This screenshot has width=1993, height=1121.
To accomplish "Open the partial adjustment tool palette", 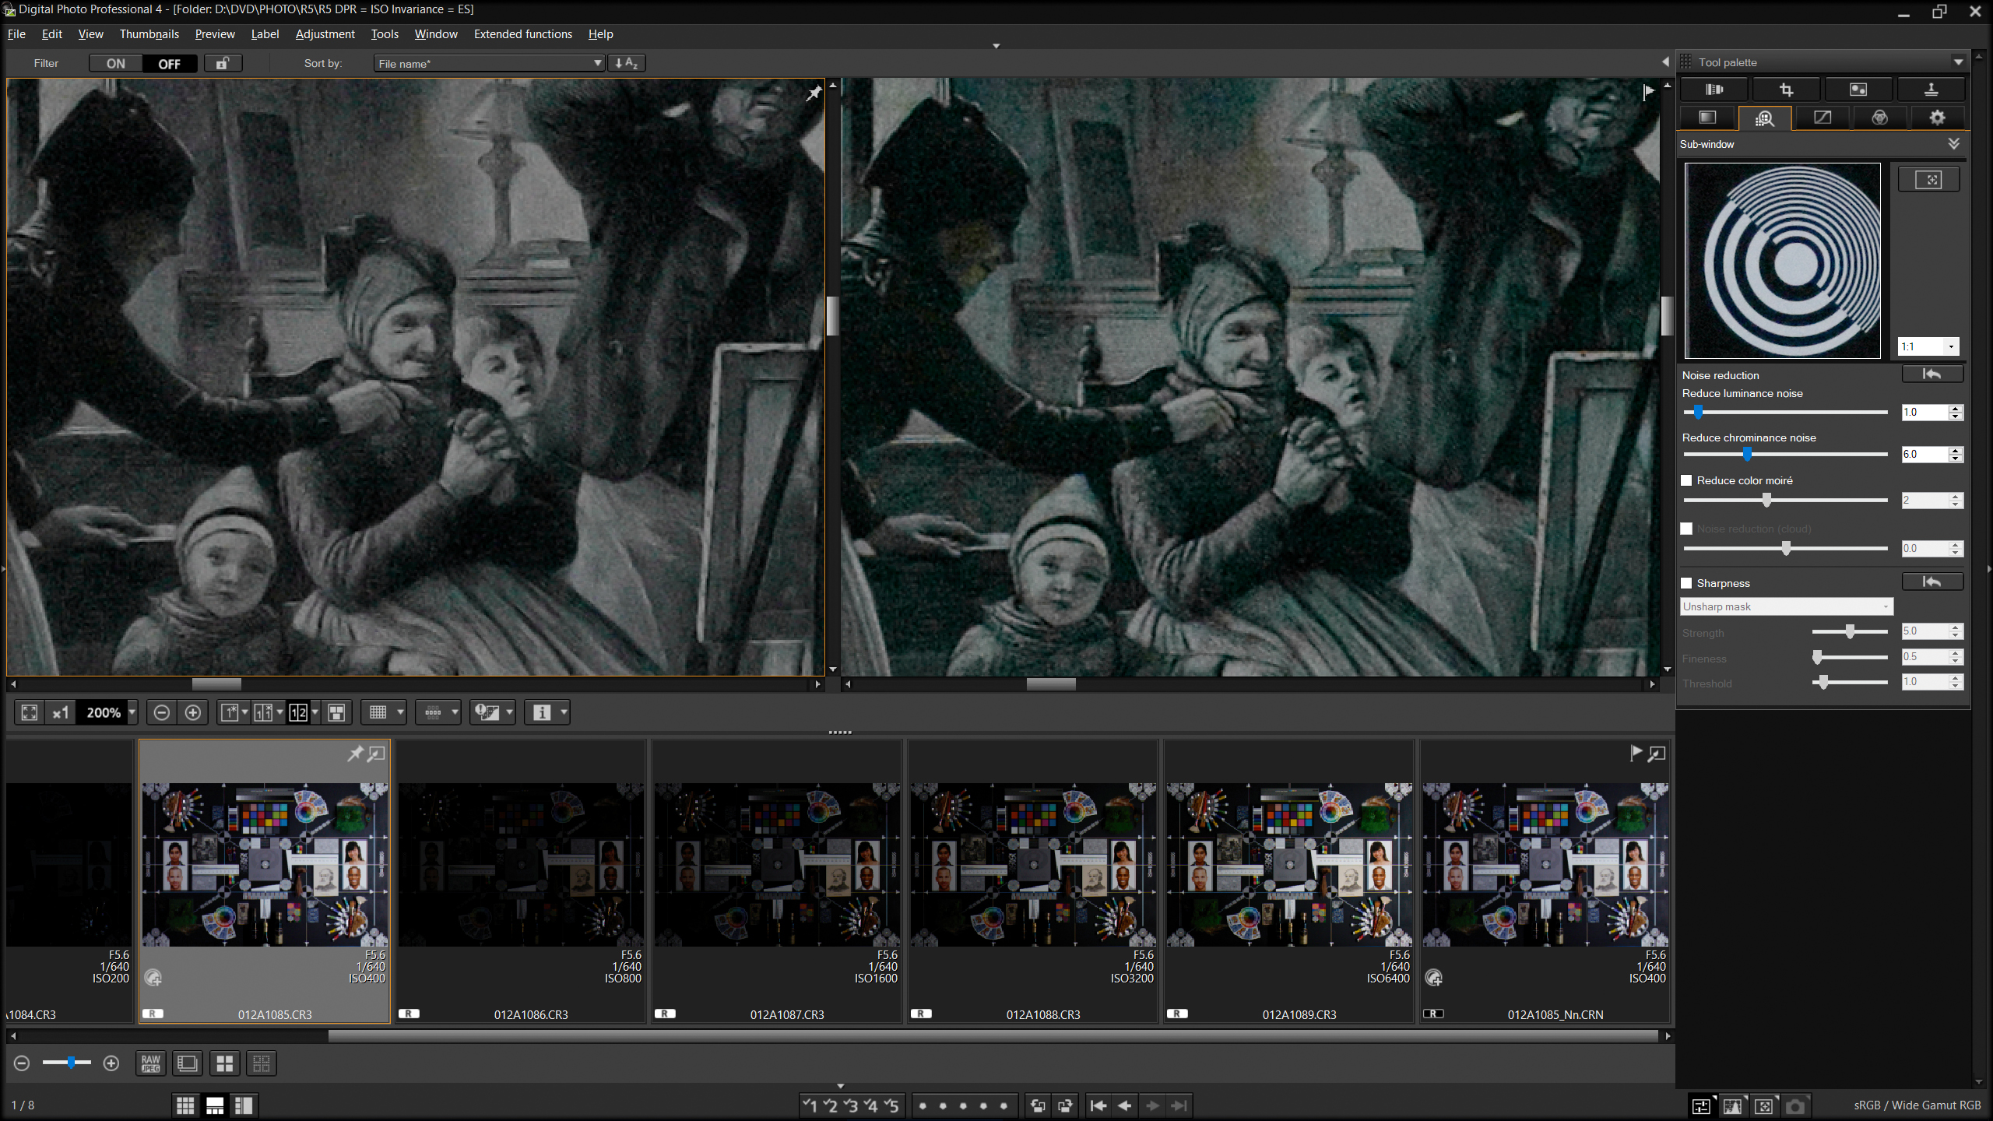I will pyautogui.click(x=1858, y=90).
